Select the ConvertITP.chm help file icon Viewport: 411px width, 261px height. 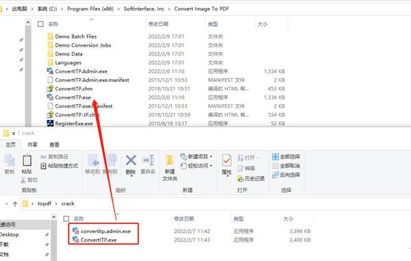[50, 88]
